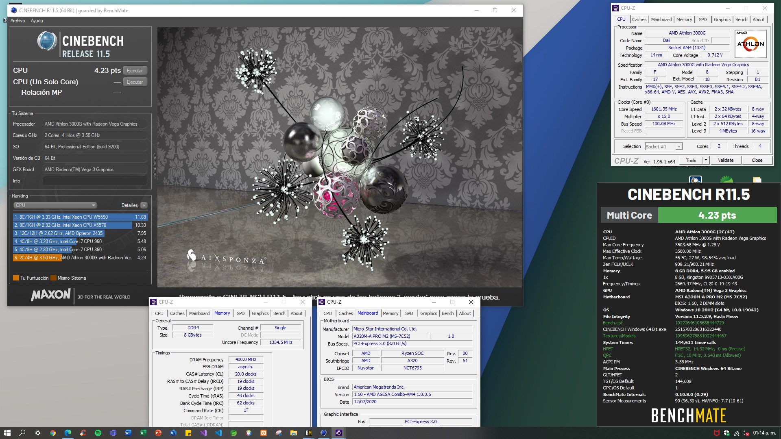Switch to Cinebench taskbar icon
The image size is (781, 439).
tap(323, 433)
